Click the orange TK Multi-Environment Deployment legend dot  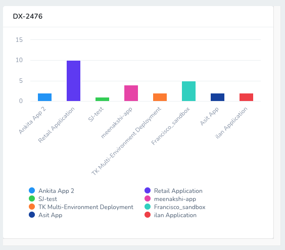coord(32,207)
